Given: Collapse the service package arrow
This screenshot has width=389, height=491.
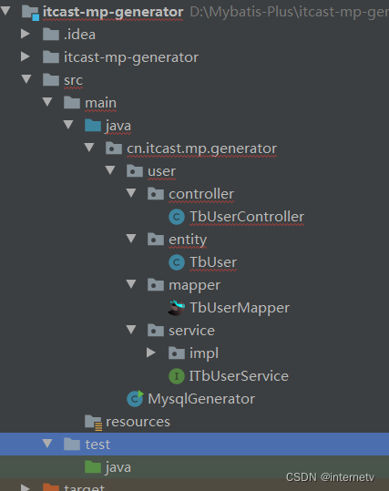Looking at the screenshot, I should 131,330.
